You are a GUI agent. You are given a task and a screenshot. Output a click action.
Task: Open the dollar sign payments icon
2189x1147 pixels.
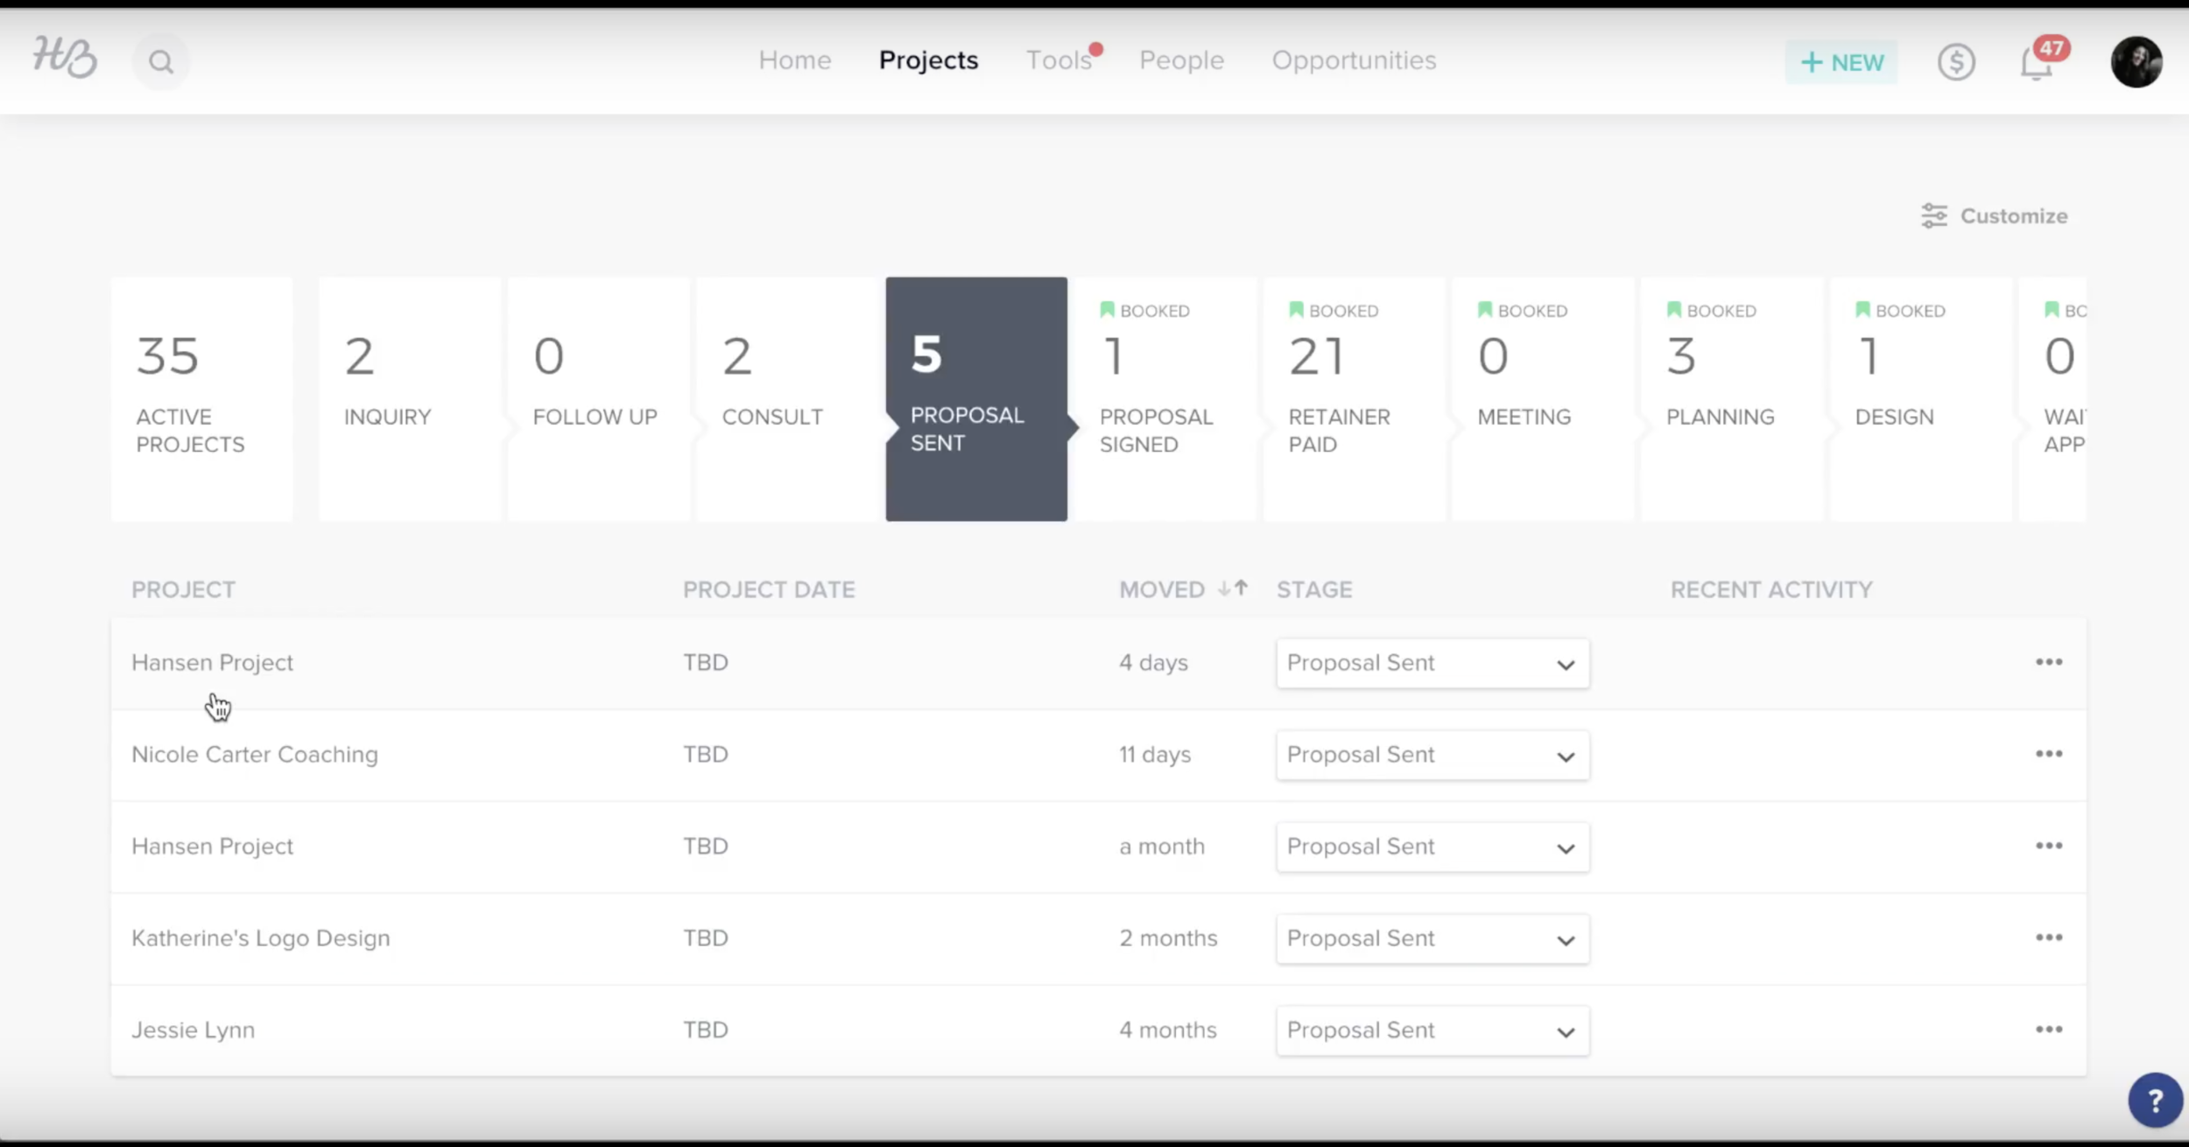pos(1956,62)
